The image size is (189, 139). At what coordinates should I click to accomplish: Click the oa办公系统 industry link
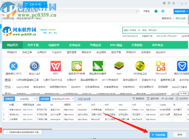(x=23, y=87)
